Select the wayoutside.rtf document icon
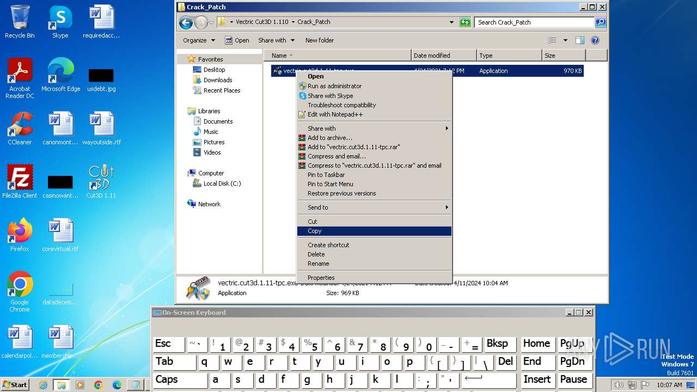Viewport: 697px width, 392px height. coord(101,128)
